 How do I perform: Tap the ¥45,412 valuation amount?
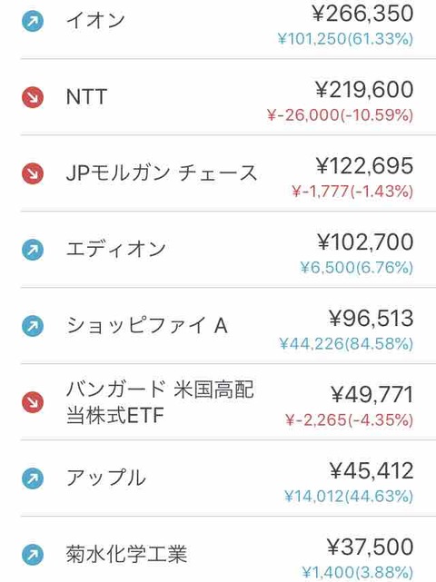click(x=372, y=470)
